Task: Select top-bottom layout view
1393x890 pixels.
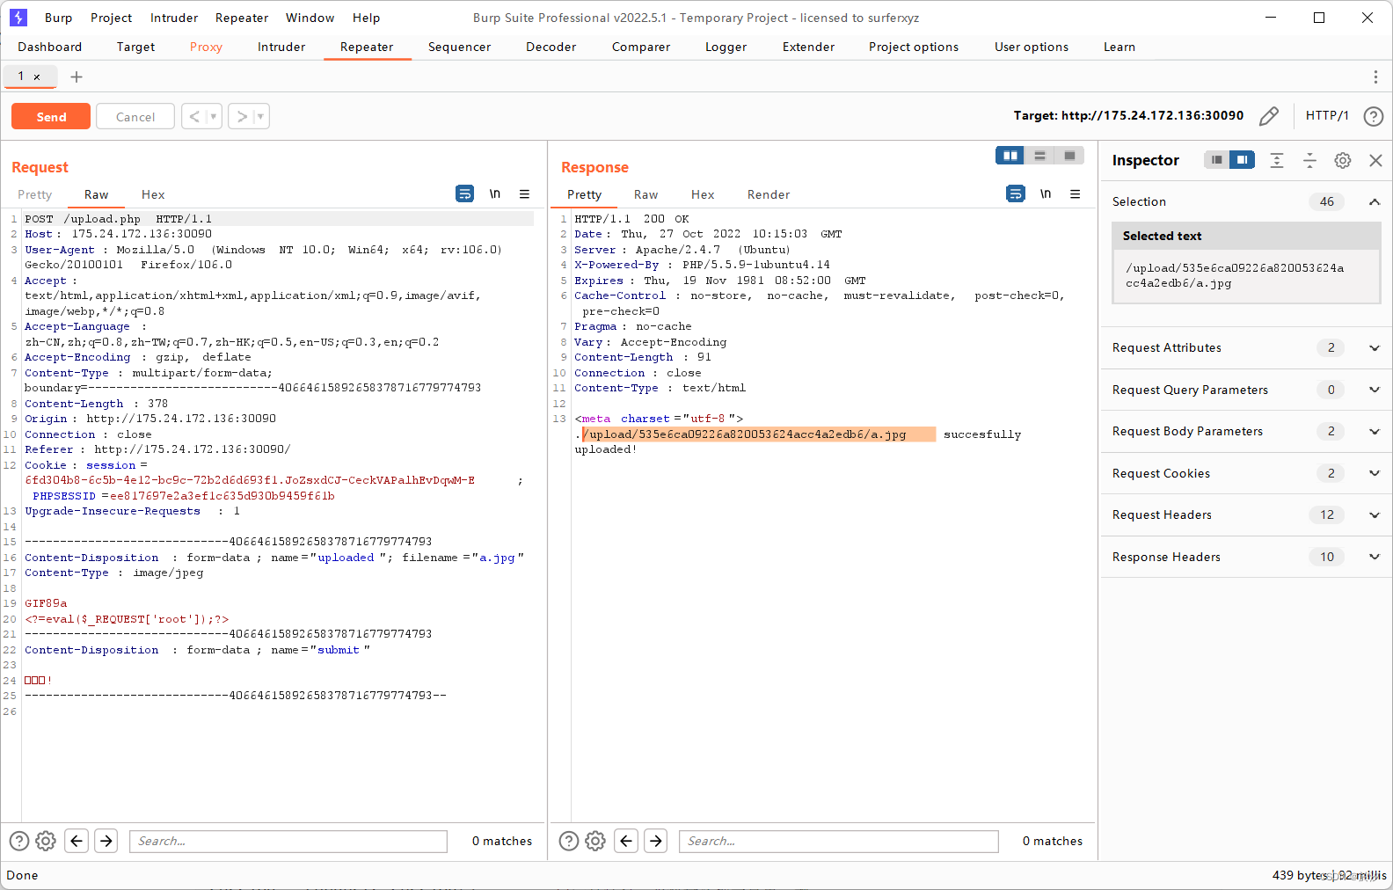Action: 1039,156
